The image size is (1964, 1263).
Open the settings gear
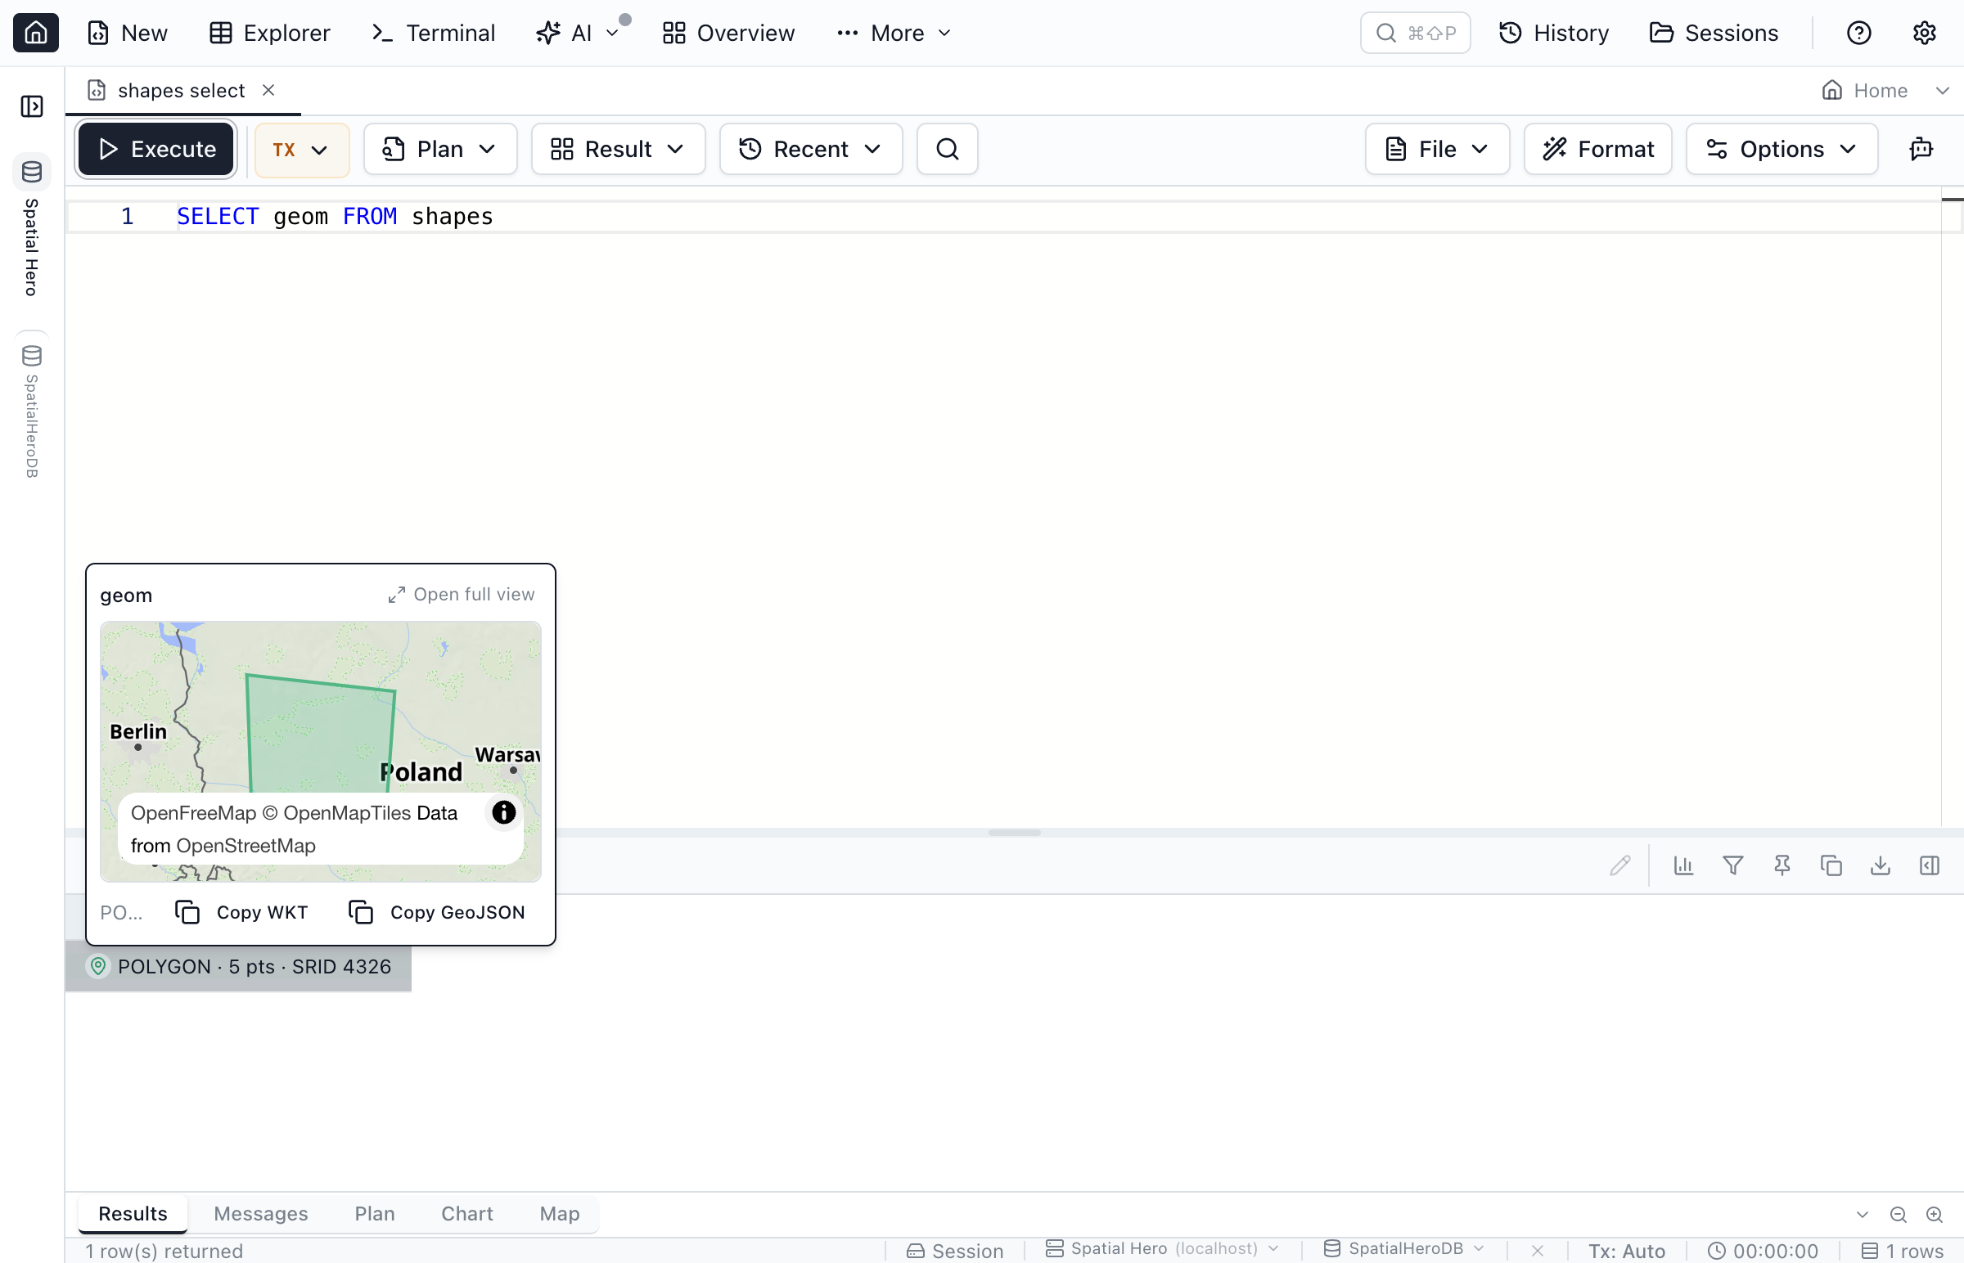(x=1924, y=33)
